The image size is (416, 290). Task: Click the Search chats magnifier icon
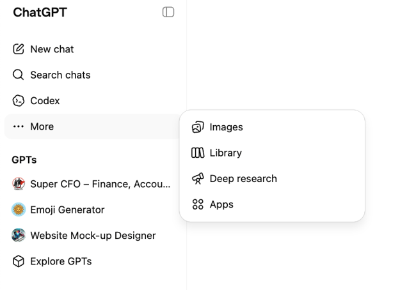click(19, 75)
